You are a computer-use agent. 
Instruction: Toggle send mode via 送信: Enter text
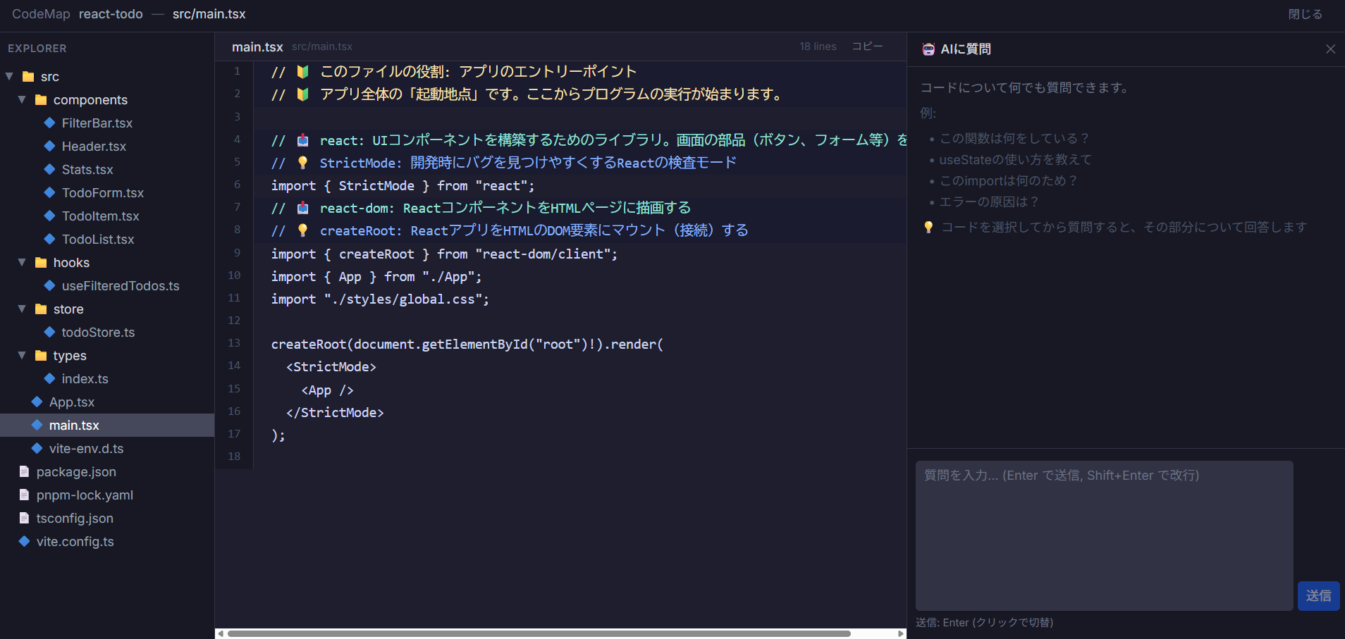[x=984, y=622]
